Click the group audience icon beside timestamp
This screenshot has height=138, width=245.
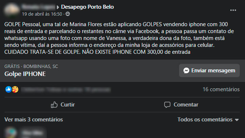(x=68, y=14)
